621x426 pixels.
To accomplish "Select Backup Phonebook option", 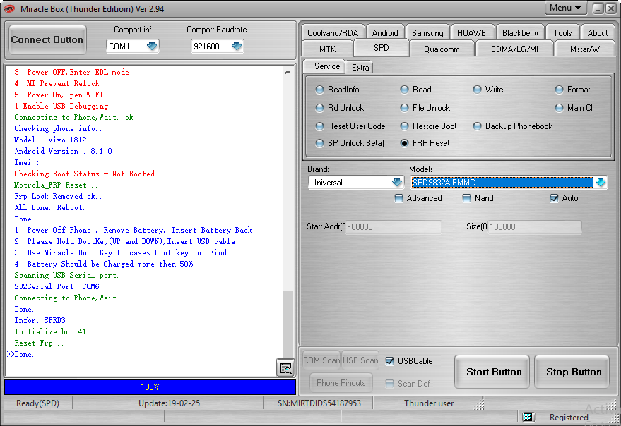I will click(478, 126).
